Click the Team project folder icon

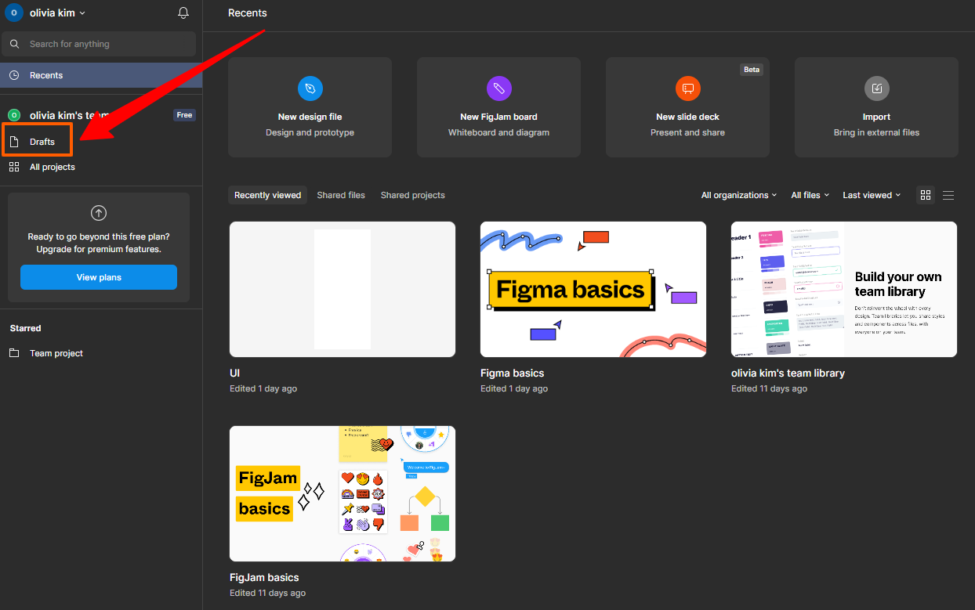click(x=14, y=353)
